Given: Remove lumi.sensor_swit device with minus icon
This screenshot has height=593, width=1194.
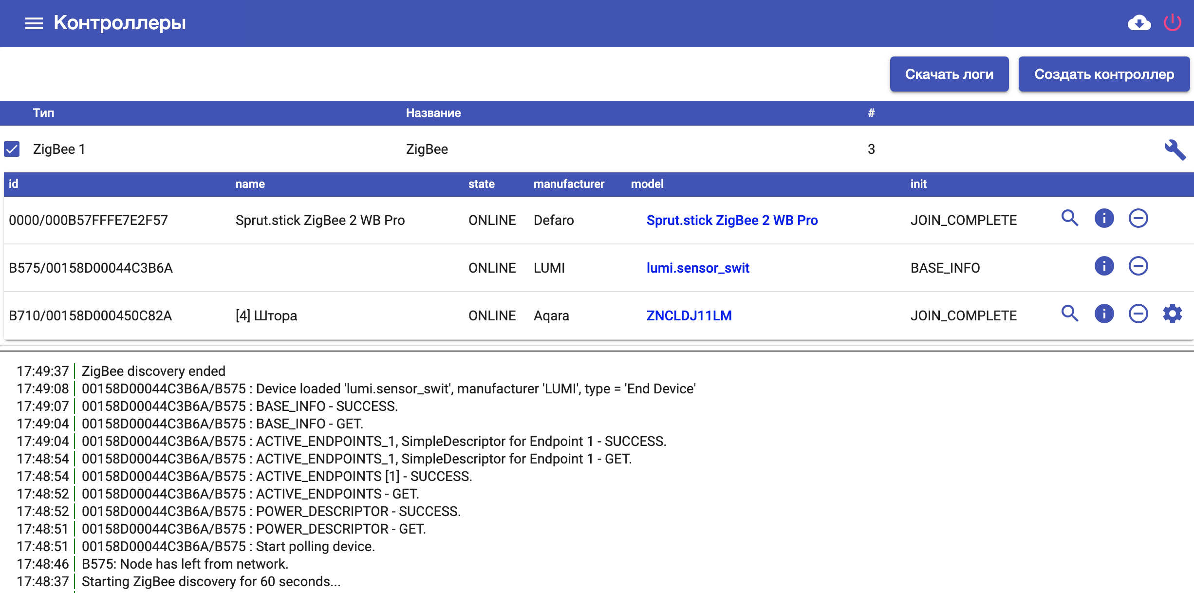Looking at the screenshot, I should pyautogui.click(x=1138, y=266).
